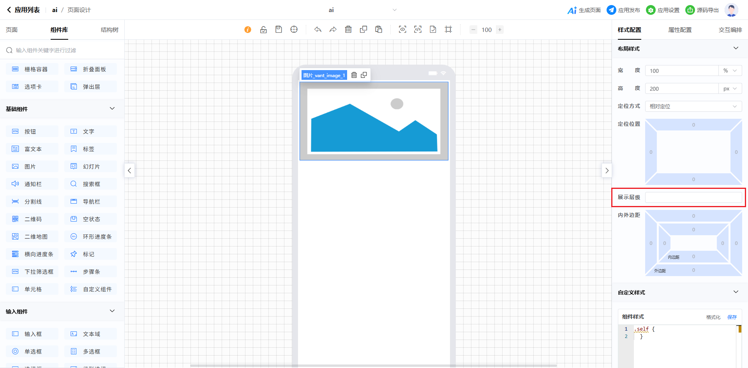Switch to the 结构树 tab
The height and width of the screenshot is (368, 748).
tap(109, 30)
